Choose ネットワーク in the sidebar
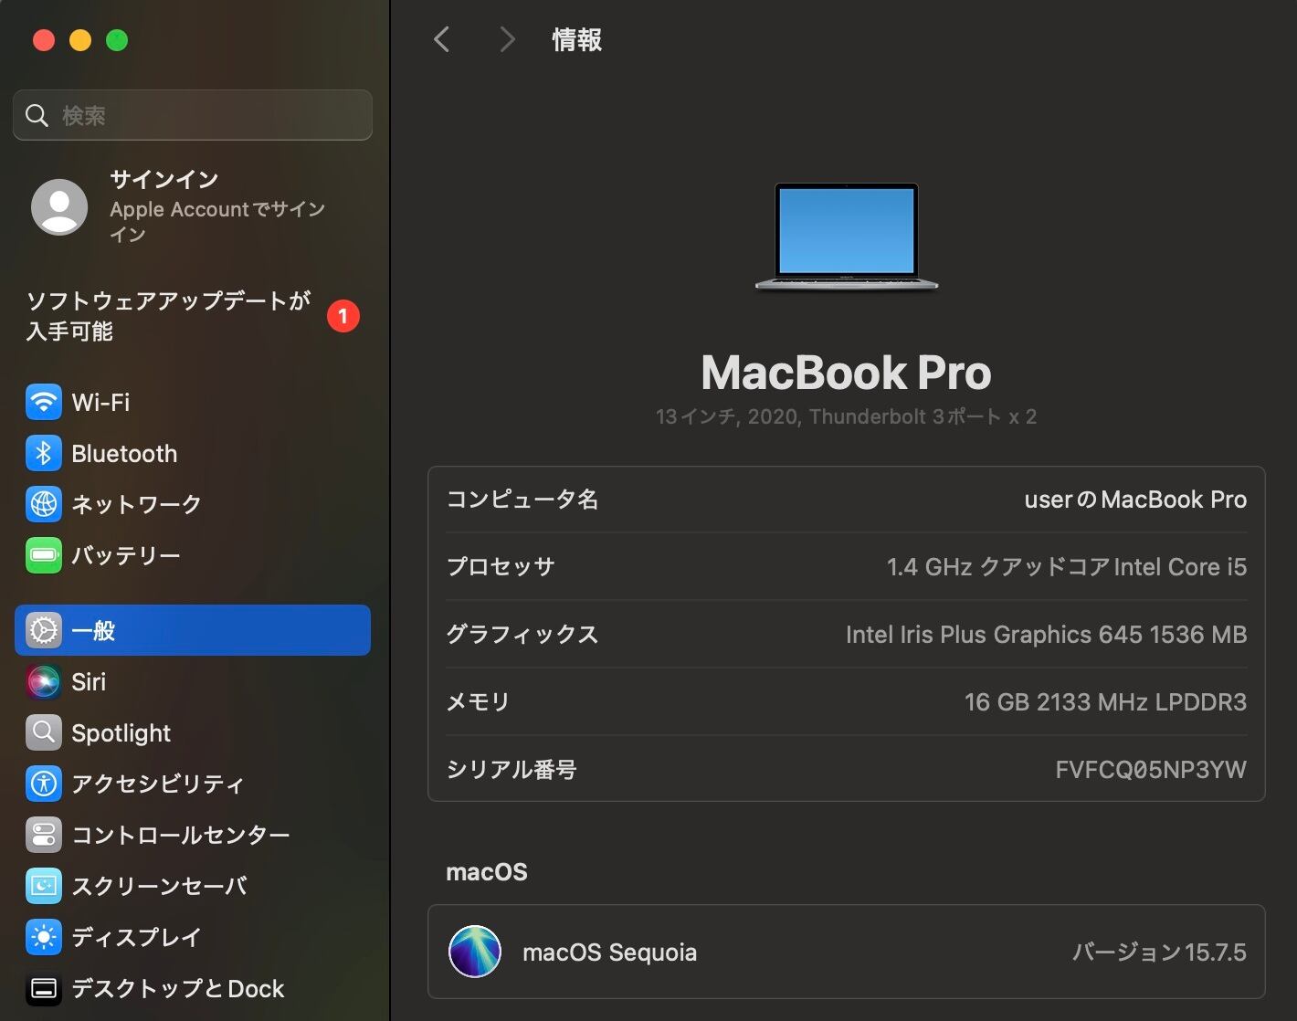 [x=136, y=504]
